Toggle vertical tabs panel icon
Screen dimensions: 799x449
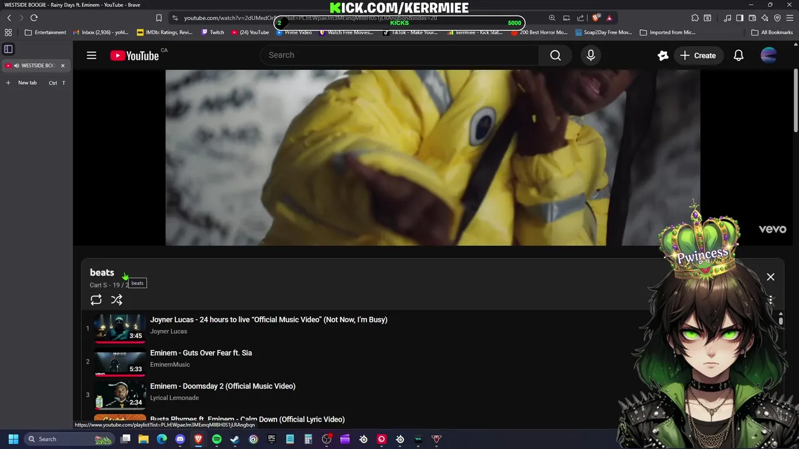click(x=8, y=49)
